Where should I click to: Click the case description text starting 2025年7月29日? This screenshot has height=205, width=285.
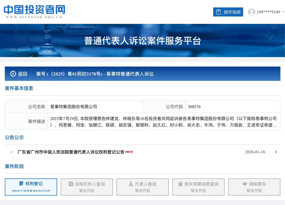163,122
